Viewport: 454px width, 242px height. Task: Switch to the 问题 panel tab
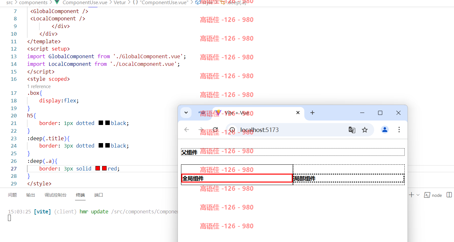[12, 195]
